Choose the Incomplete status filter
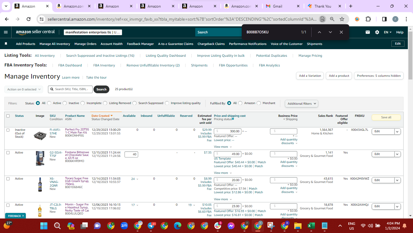Image resolution: width=413 pixels, height=233 pixels. point(83,103)
